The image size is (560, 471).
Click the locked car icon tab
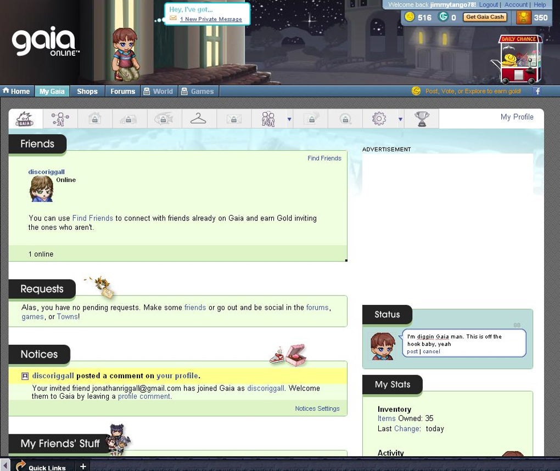click(128, 119)
